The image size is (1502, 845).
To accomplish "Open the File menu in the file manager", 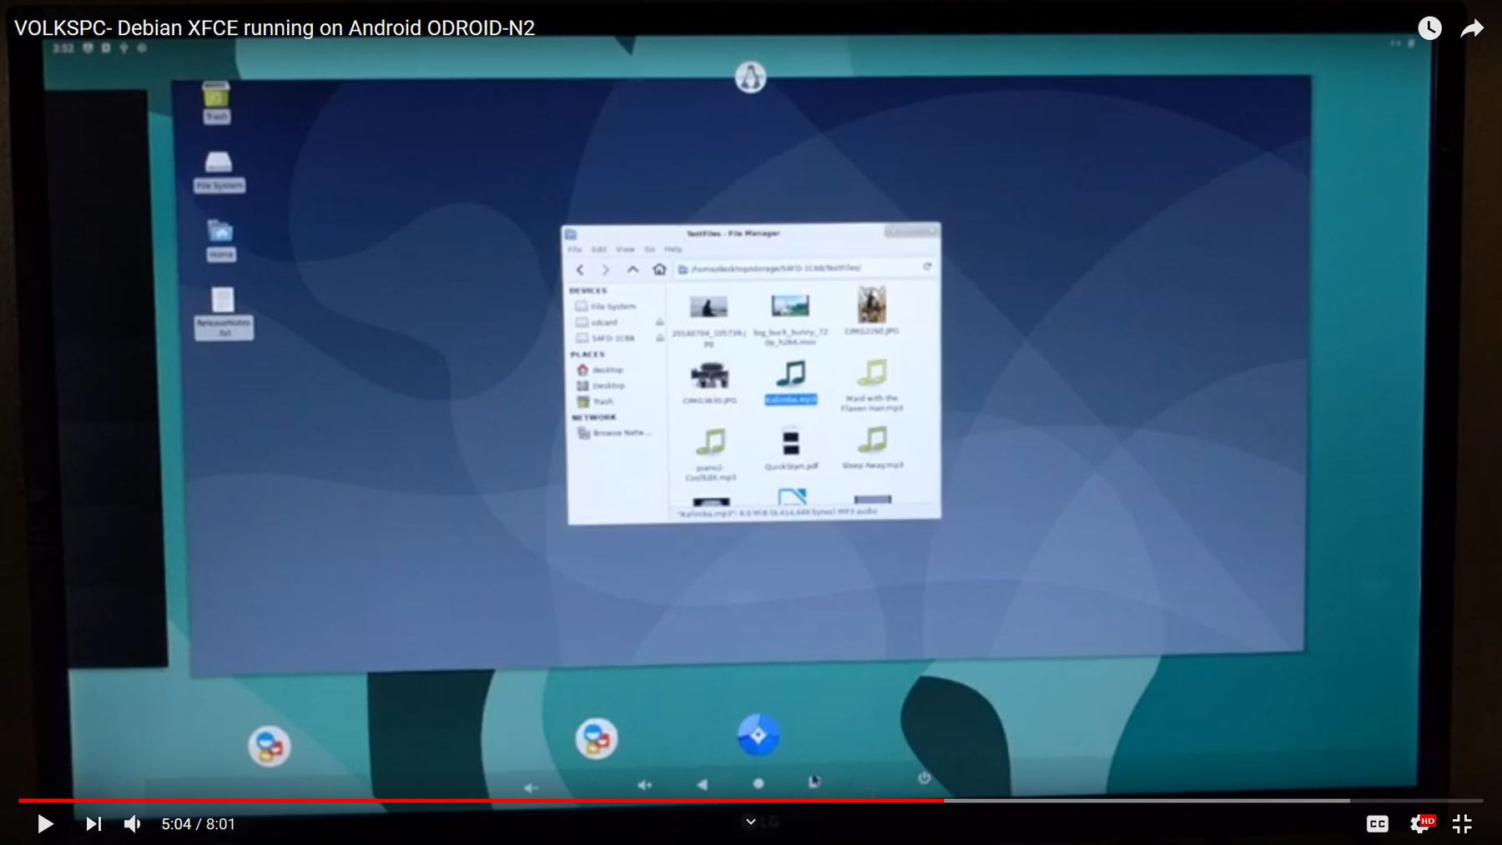I will [575, 249].
